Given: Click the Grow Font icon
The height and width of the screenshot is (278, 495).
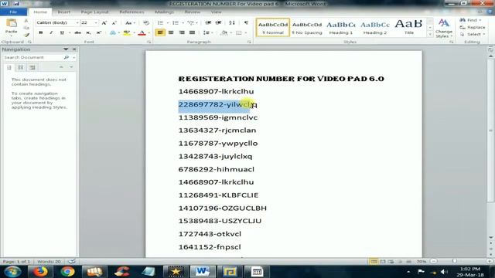Looking at the screenshot, I should [104, 22].
